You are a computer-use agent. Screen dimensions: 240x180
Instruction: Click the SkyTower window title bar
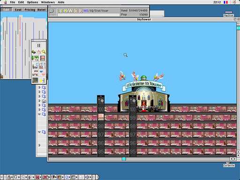coord(144,19)
